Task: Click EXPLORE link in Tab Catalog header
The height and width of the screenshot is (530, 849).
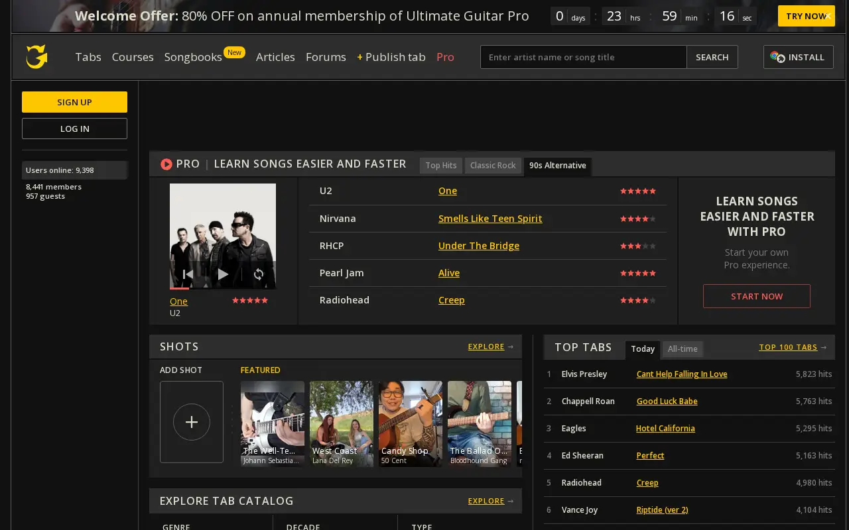Action: (x=486, y=501)
